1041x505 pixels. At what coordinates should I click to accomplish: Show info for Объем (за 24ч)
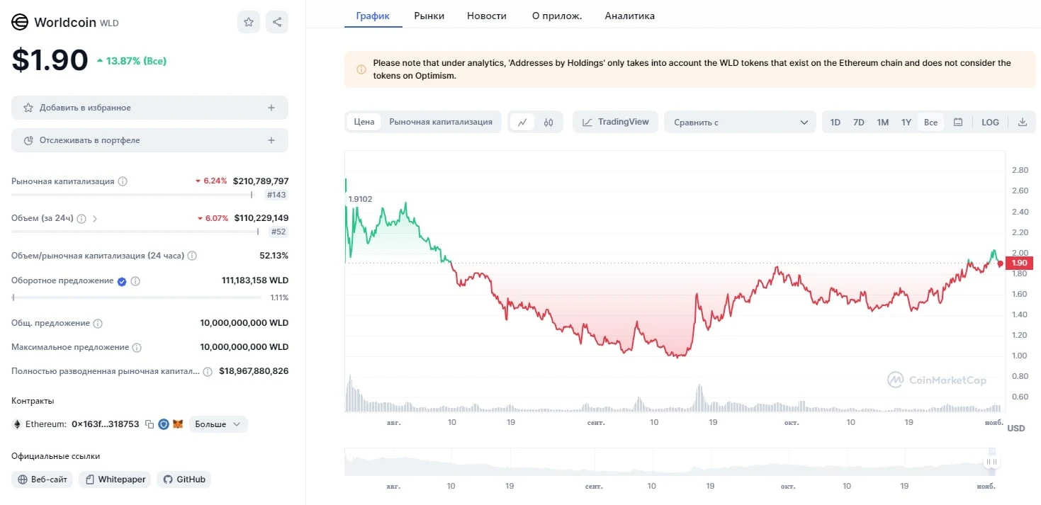[x=81, y=219]
